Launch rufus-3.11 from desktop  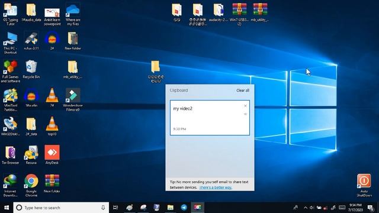pos(31,41)
